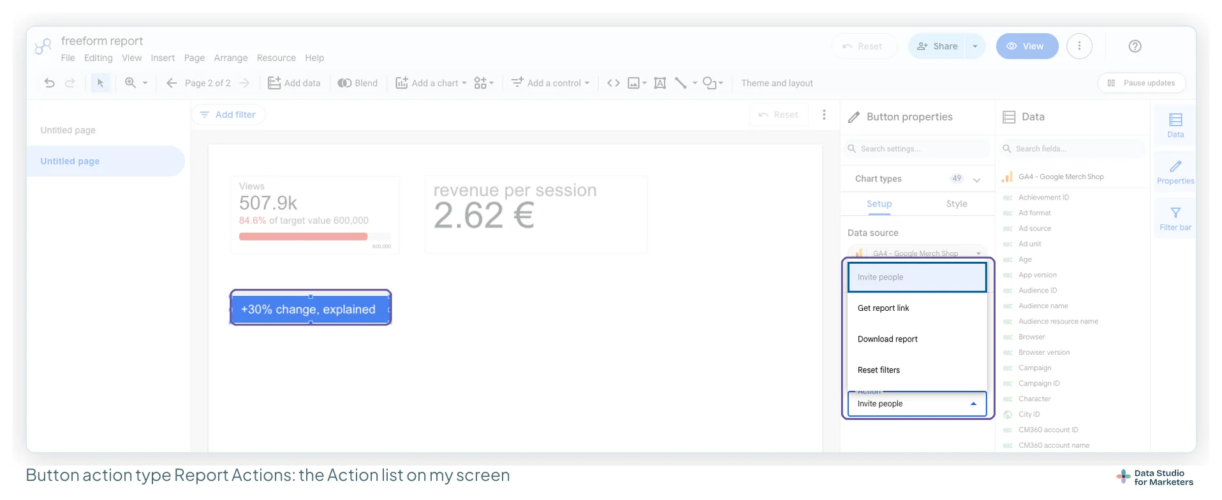Select the shape tool icon

click(709, 83)
